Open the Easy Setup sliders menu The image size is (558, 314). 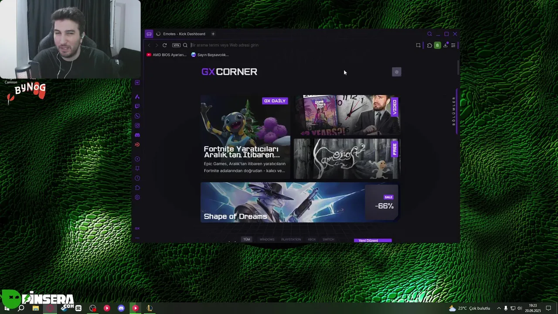pos(453,45)
